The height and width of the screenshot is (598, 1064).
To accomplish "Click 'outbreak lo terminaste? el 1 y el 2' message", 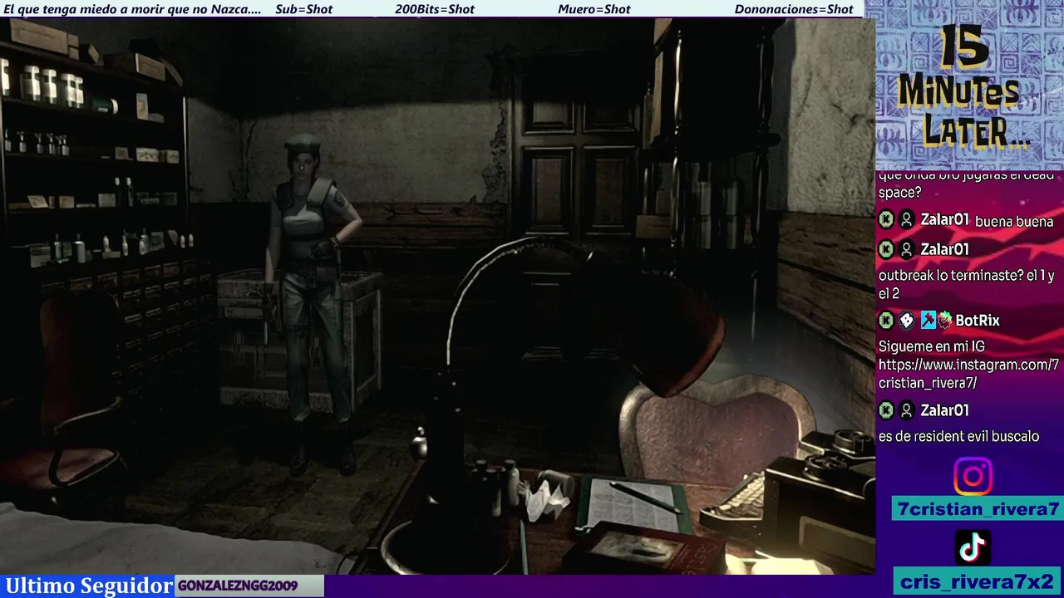I will coord(967,284).
